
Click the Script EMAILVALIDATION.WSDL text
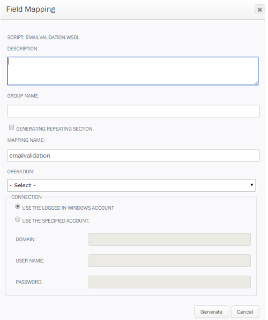pyautogui.click(x=43, y=37)
